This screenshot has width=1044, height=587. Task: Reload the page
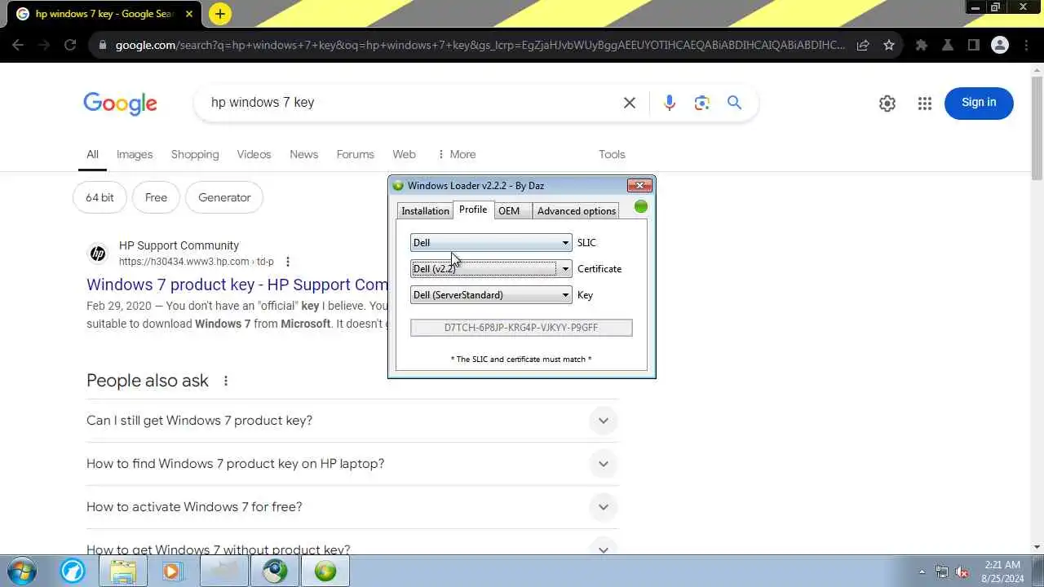pos(70,46)
